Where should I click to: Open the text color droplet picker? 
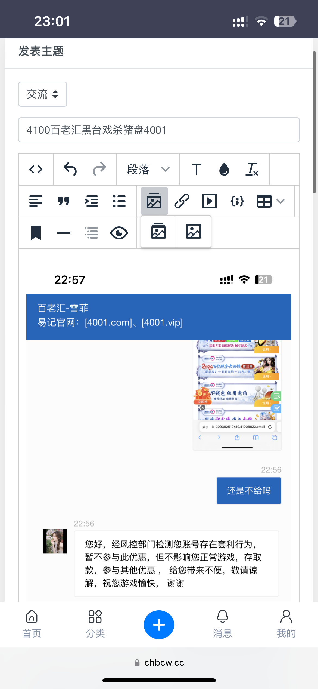click(224, 169)
